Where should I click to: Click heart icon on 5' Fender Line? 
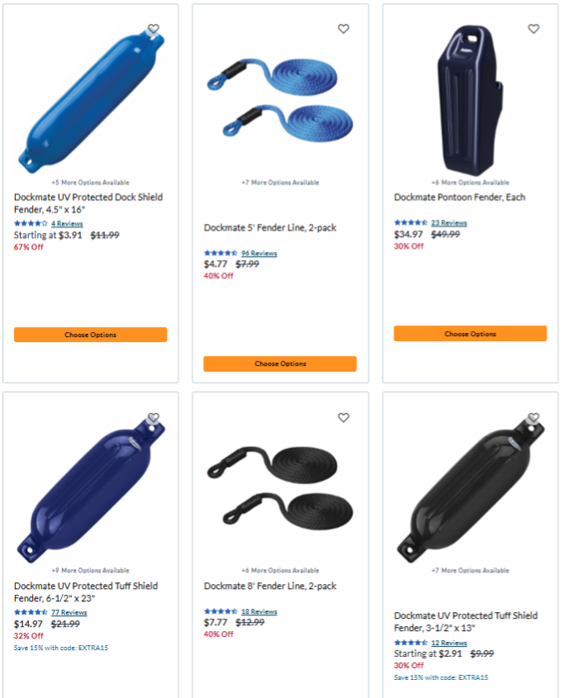(x=344, y=29)
